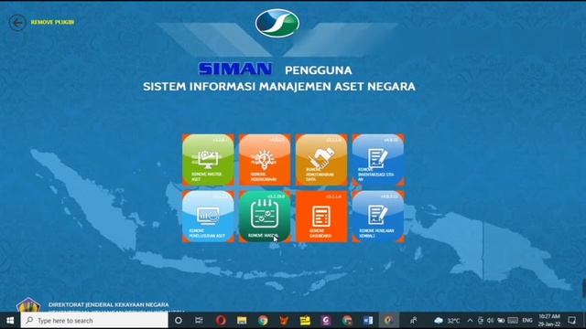
Task: Open the Remove Pemutakhiran Data handshake tile
Action: coord(321,160)
